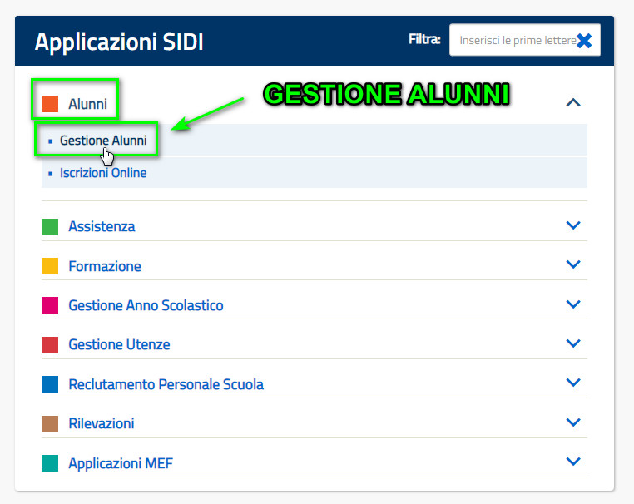Open the Reclutamento Personale Scuola category
The height and width of the screenshot is (504, 634).
tap(166, 384)
